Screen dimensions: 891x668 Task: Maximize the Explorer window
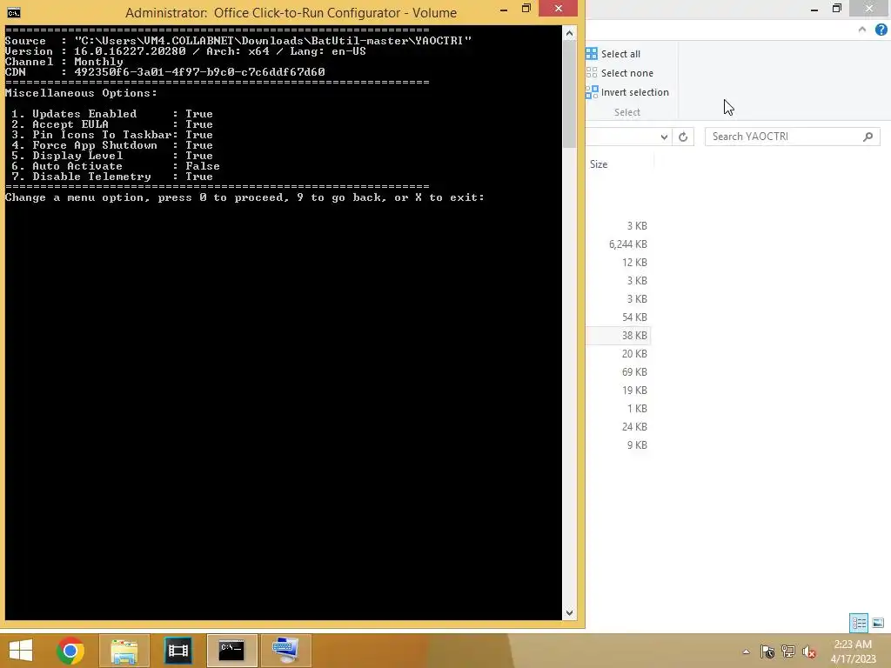[837, 9]
